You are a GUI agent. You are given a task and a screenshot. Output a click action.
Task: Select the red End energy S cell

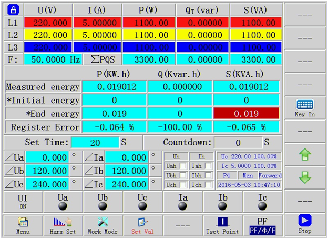(x=246, y=114)
